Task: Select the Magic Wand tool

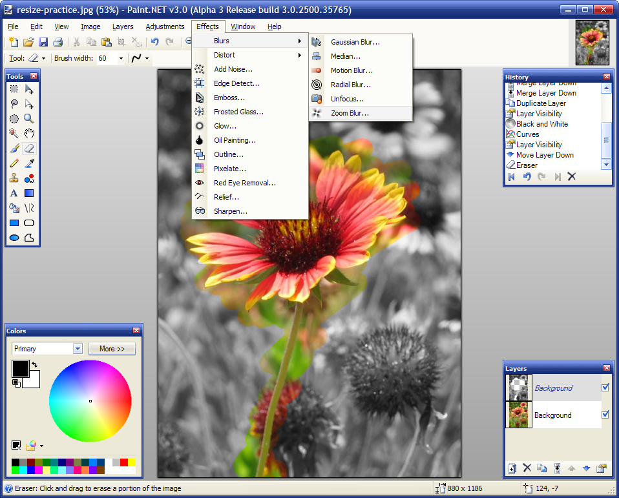Action: [14, 133]
